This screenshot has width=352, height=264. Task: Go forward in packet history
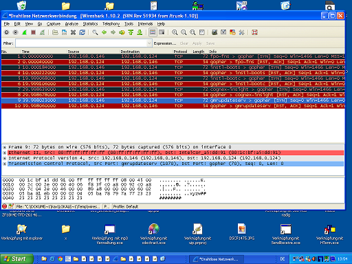coord(113,32)
